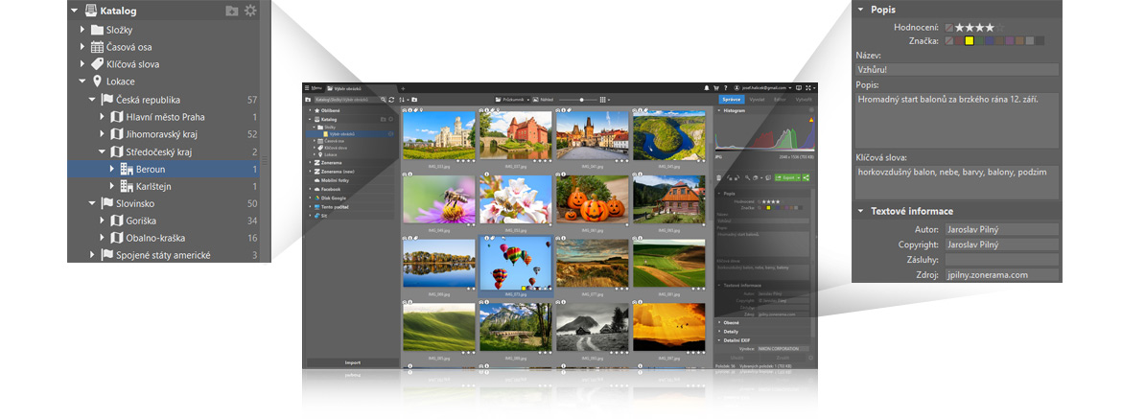Expand Klíčová slova in the enlarged catalog tree
This screenshot has width=1122, height=419.
pos(83,63)
